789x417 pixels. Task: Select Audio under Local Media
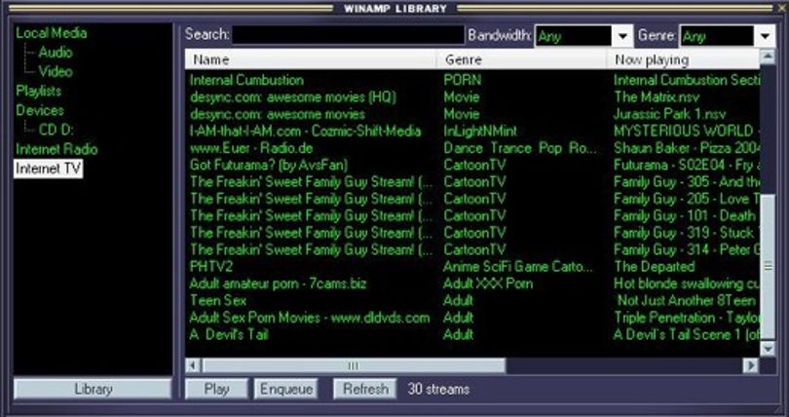coord(56,53)
